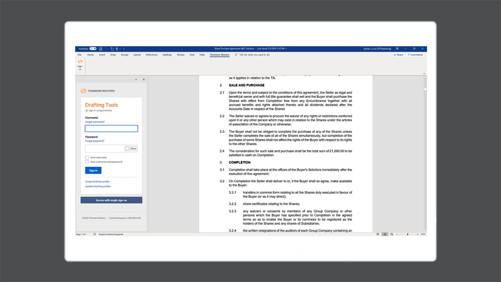Click the Redo icon in Quick Access Toolbar

tap(113, 49)
